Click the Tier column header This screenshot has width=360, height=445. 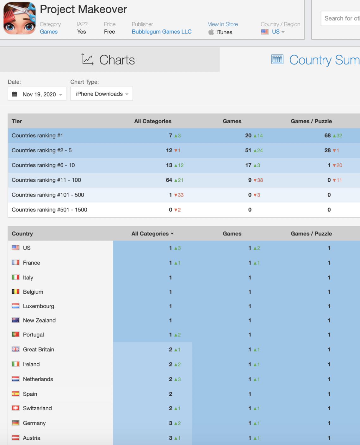click(17, 121)
